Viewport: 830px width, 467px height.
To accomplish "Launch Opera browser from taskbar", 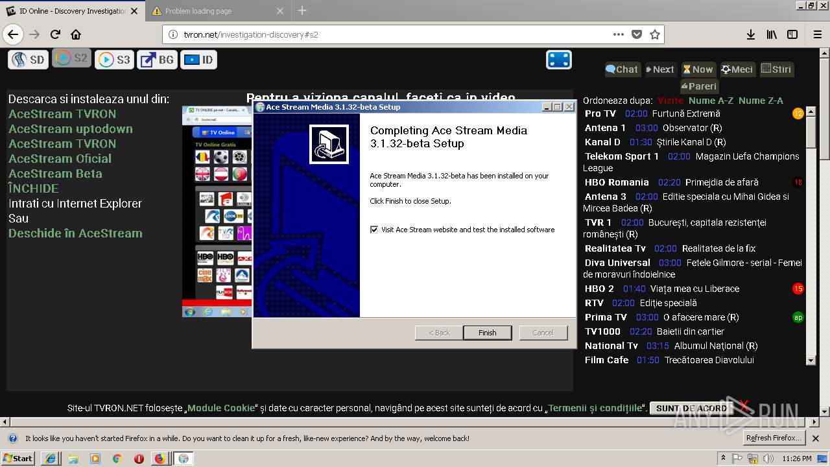I will (x=139, y=458).
